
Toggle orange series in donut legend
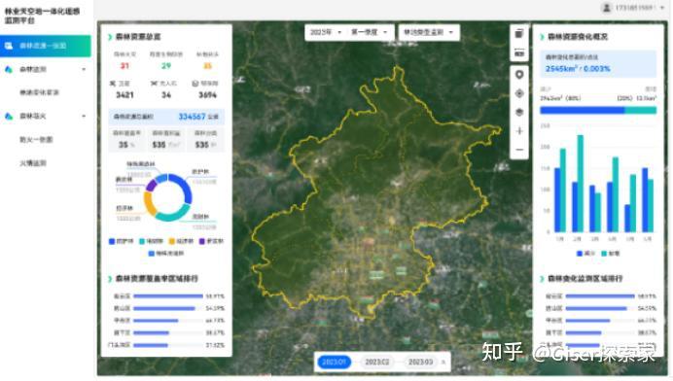181,241
